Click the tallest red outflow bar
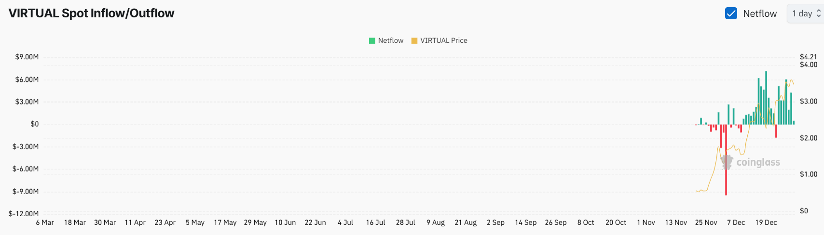Image resolution: width=824 pixels, height=235 pixels. (x=726, y=160)
